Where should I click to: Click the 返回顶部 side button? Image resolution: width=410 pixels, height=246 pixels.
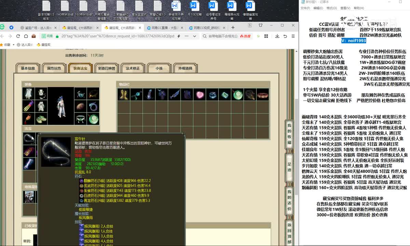click(289, 233)
